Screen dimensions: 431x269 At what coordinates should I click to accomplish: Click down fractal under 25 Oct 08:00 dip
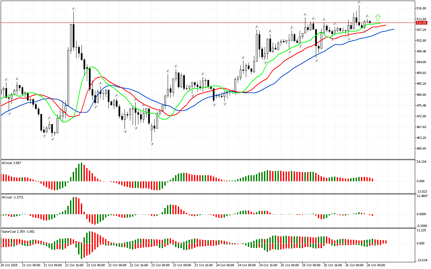point(316,61)
